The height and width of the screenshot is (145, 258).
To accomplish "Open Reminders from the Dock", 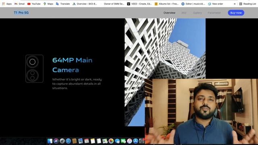I will 99,141.
